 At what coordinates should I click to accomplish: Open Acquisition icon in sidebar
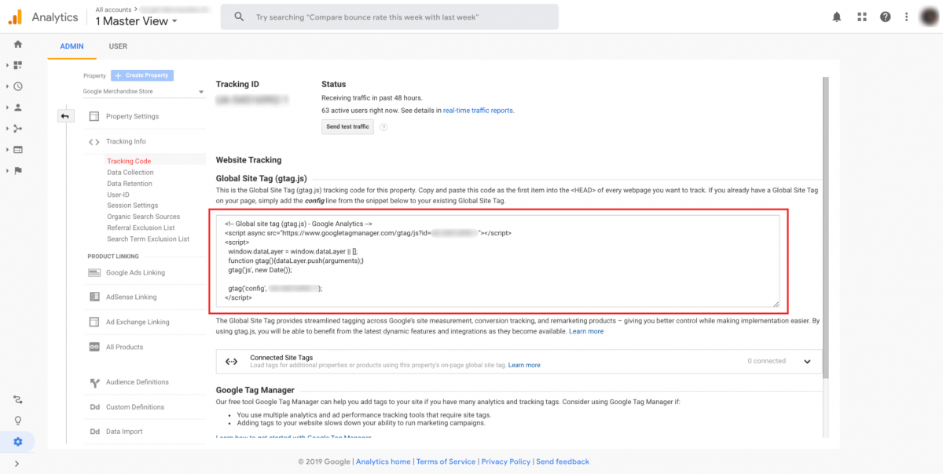[x=17, y=129]
